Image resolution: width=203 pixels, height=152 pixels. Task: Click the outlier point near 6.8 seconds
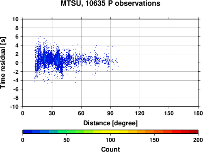(x=48, y=33)
